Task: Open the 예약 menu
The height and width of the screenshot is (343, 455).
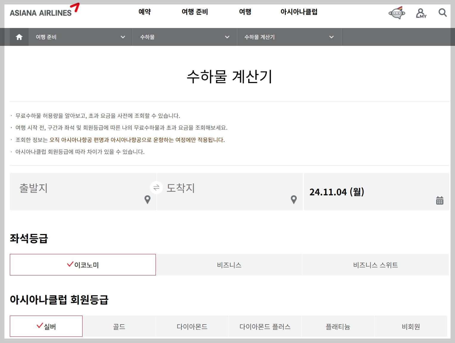Action: [x=145, y=12]
